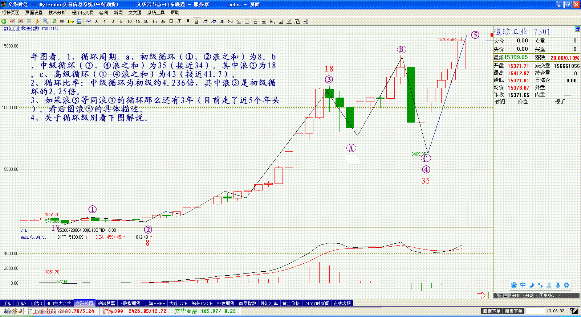Click the red arrow icon below chart
This screenshot has width=581, height=317.
(481, 295)
